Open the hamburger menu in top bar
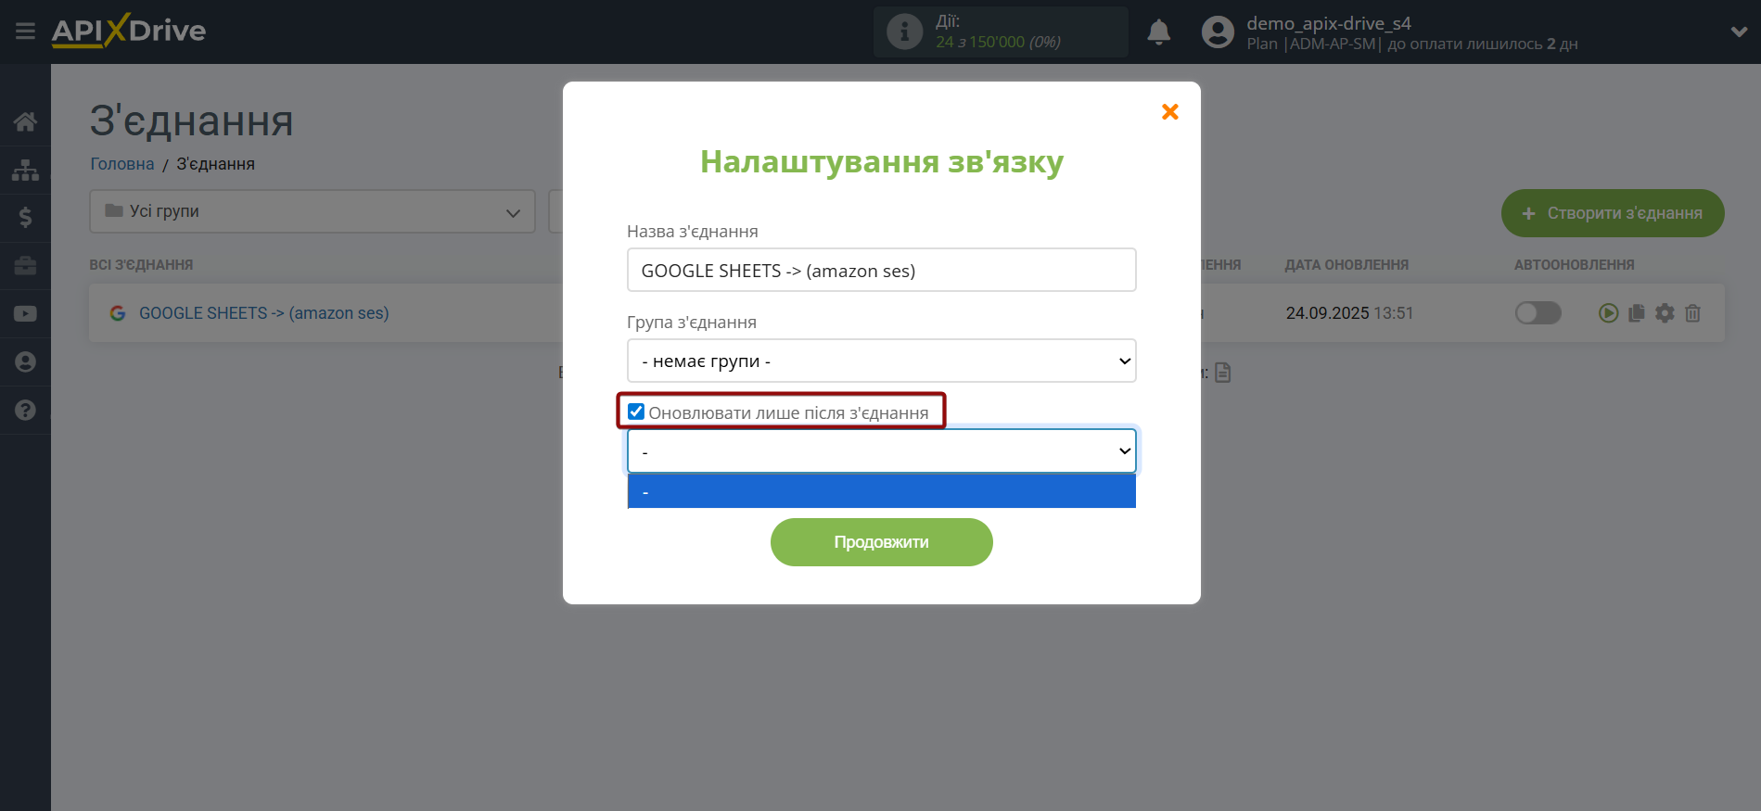Viewport: 1761px width, 811px height. click(x=25, y=32)
